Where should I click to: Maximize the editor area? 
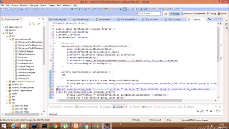coord(220,19)
